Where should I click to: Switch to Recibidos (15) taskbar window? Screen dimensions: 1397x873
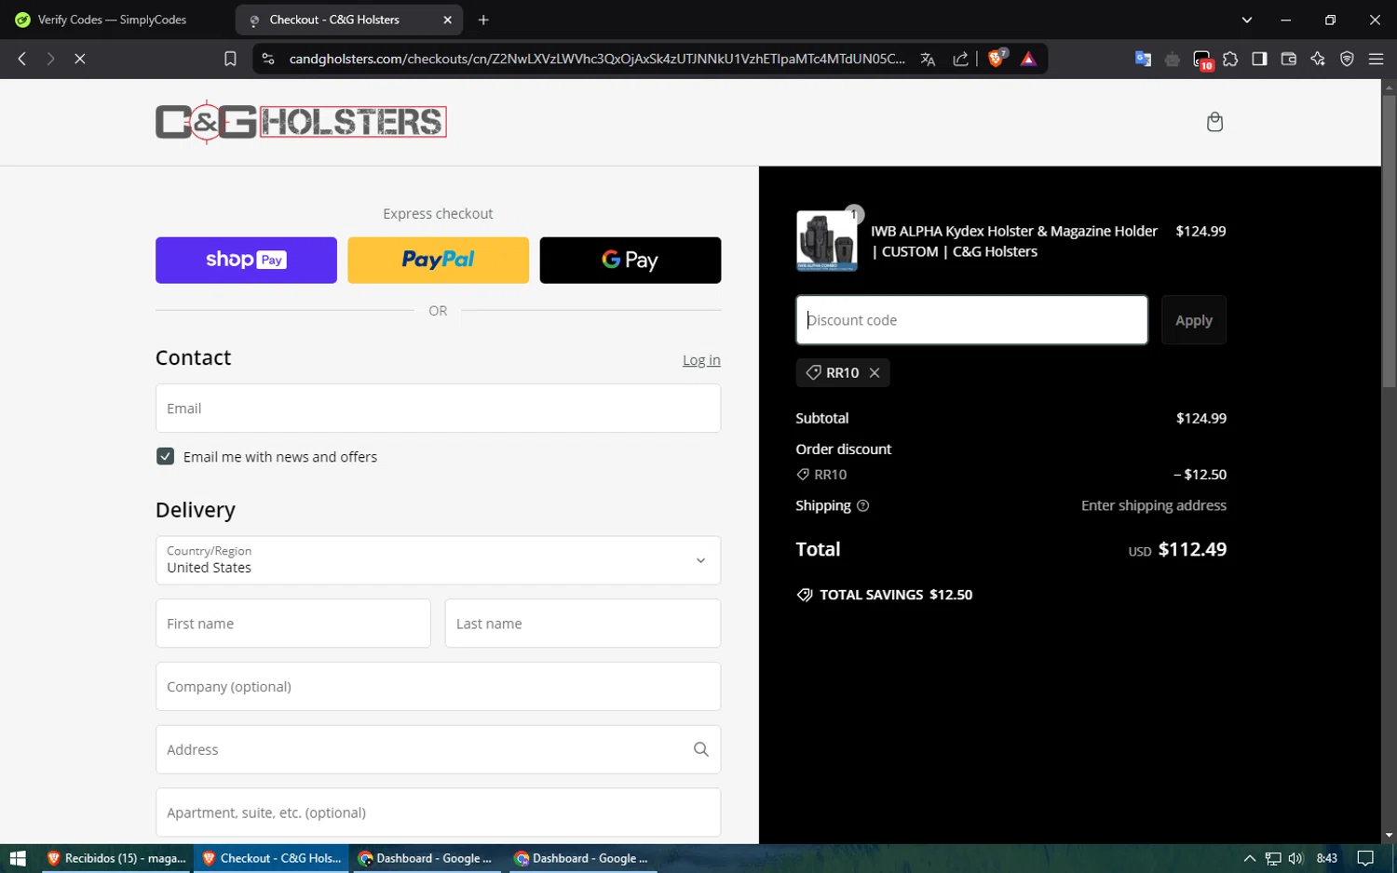(115, 858)
